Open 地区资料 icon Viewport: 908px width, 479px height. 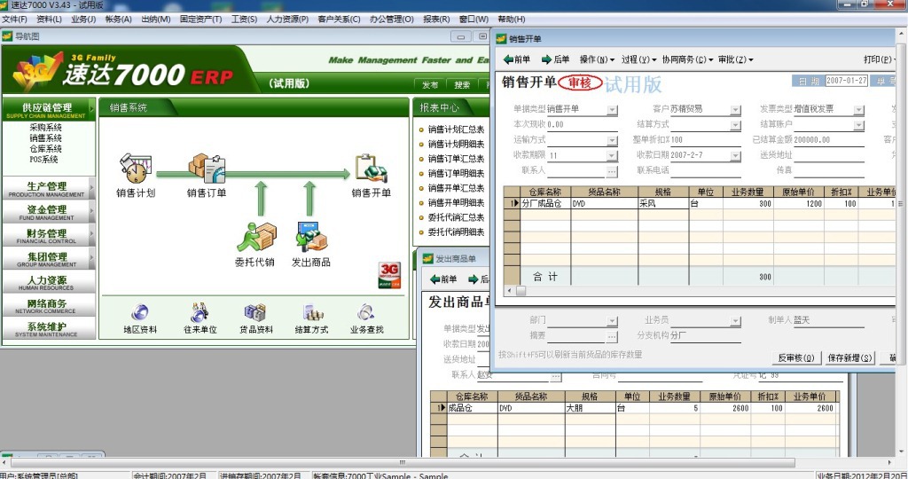(x=139, y=313)
